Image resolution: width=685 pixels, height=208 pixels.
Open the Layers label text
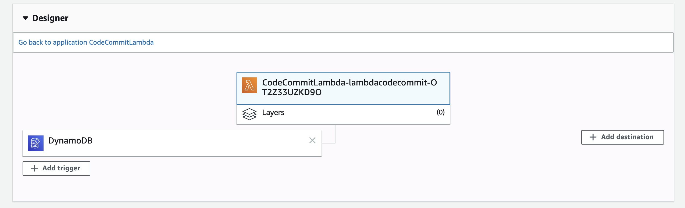pyautogui.click(x=273, y=113)
